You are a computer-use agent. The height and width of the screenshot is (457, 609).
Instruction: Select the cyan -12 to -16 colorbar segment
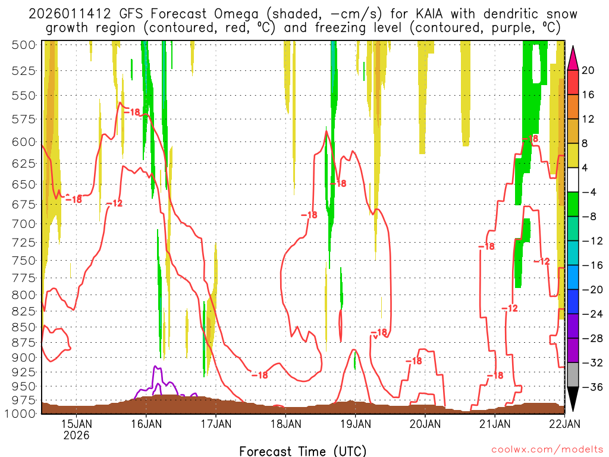[573, 253]
